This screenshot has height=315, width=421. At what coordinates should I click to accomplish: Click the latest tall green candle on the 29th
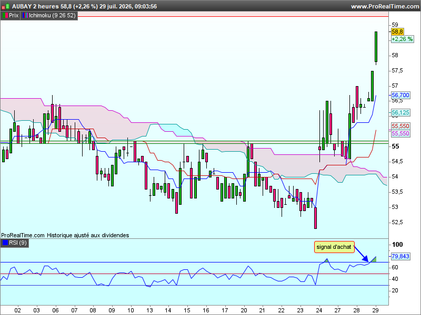(376, 47)
